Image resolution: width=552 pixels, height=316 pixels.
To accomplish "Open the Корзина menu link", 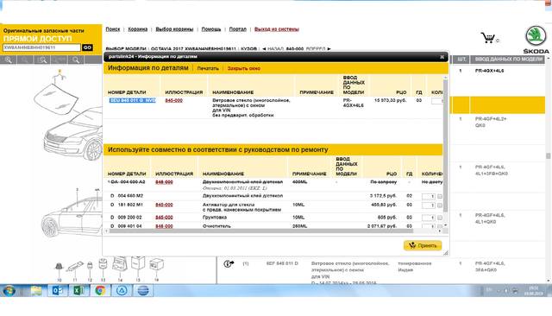I will pyautogui.click(x=138, y=29).
